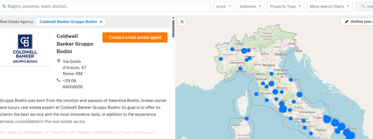
Task: Click the location pin icon beside address
Action: click(x=59, y=61)
